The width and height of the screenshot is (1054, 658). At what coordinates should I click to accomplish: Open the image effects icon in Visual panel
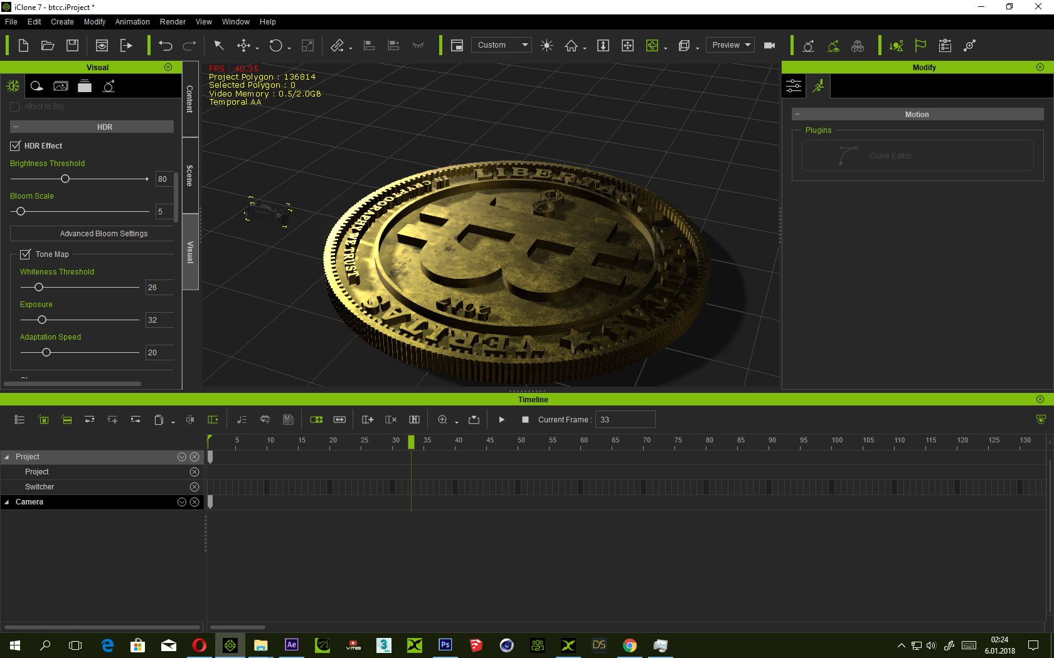[x=61, y=86]
